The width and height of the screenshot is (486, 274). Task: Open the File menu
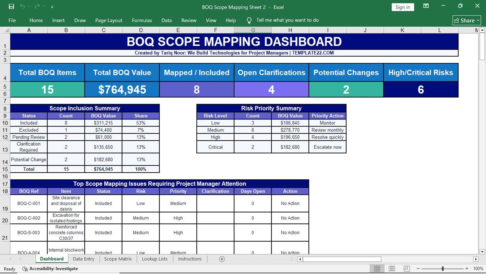tap(12, 20)
